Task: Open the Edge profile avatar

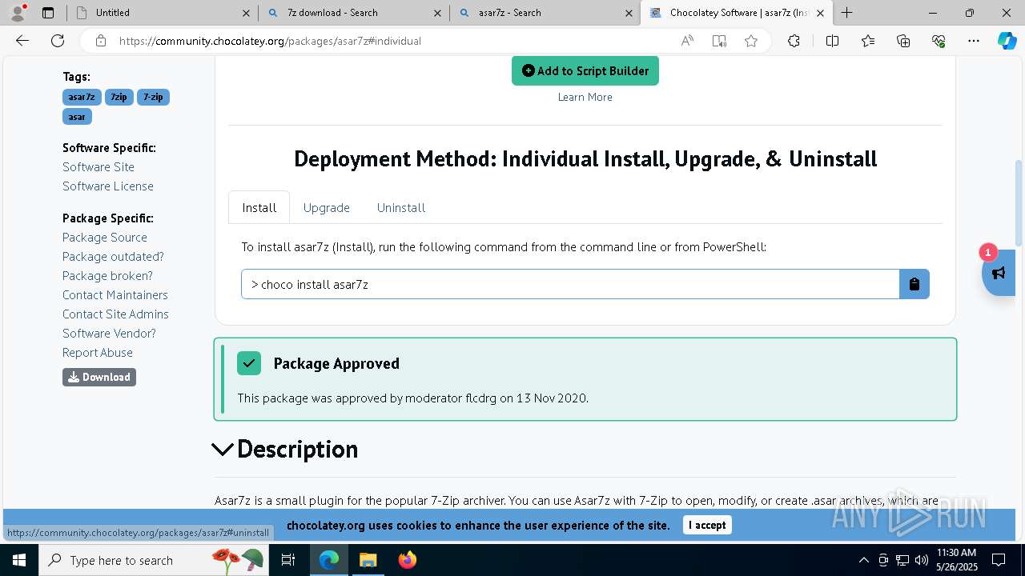Action: (x=18, y=13)
